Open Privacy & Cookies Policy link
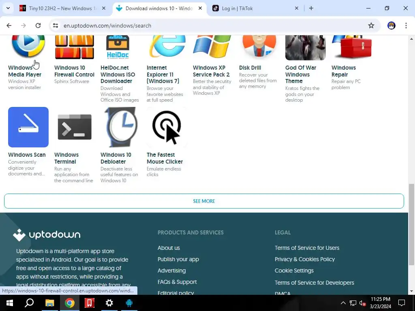The width and height of the screenshot is (415, 311). coord(305,260)
